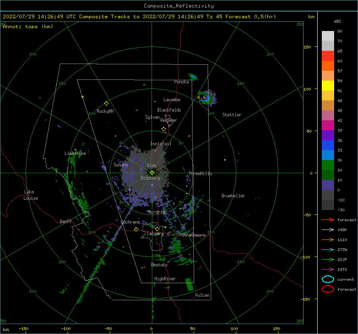This screenshot has width=358, height=334.
Task: Click the HighRiver label
Action: tap(165, 279)
